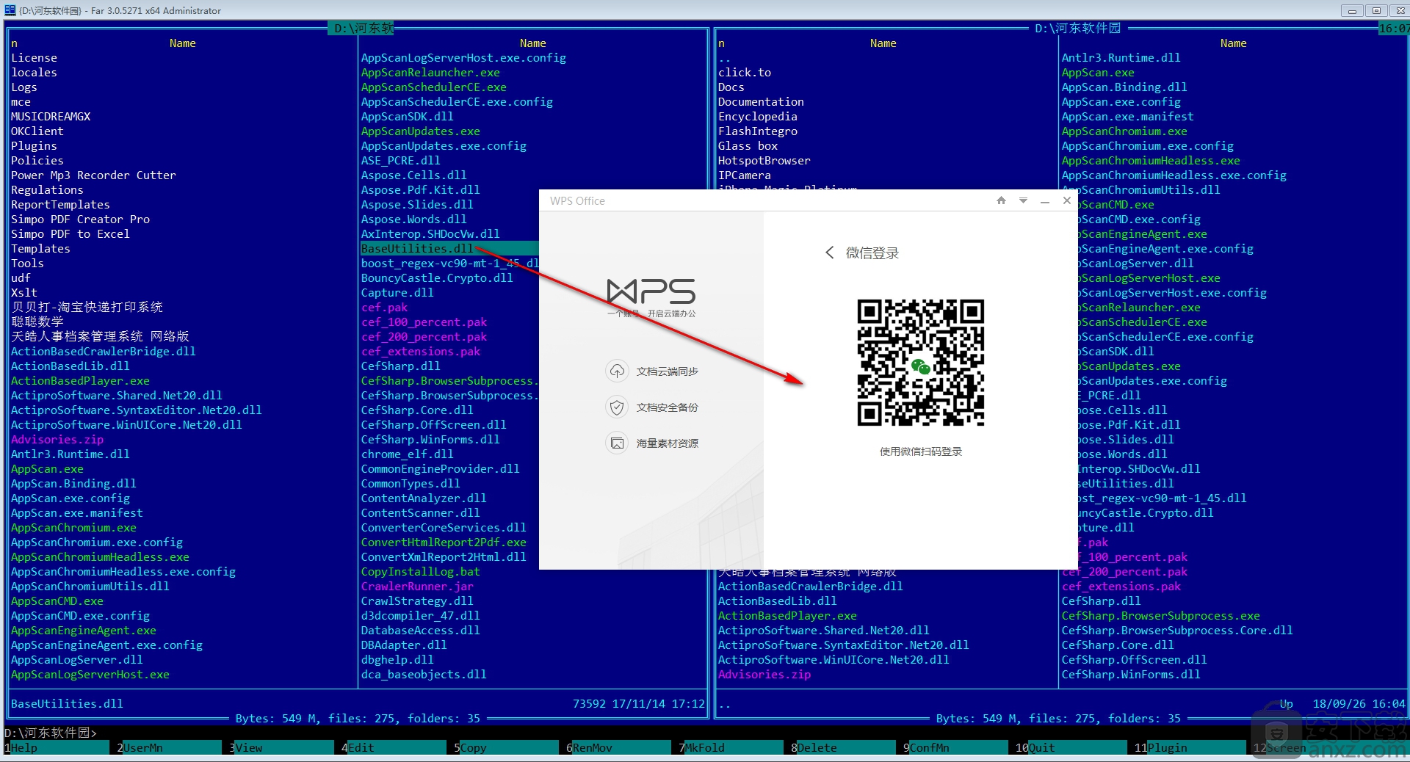Select ConvertHtmlReport2Pdf.exe in left panel

[444, 542]
